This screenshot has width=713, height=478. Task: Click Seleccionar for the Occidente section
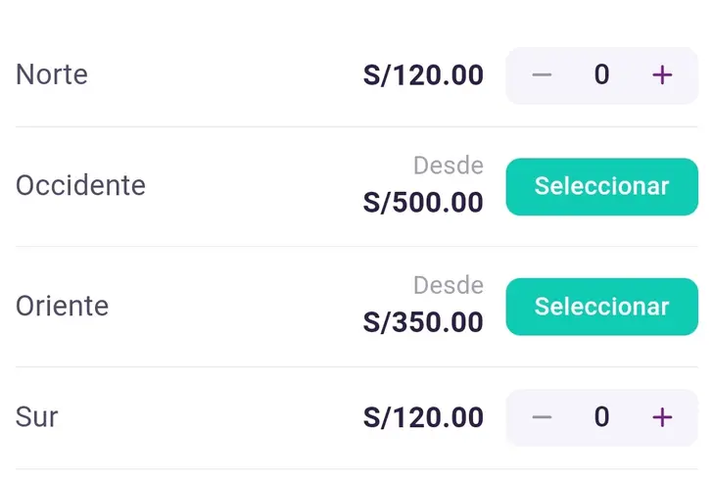[x=601, y=186]
